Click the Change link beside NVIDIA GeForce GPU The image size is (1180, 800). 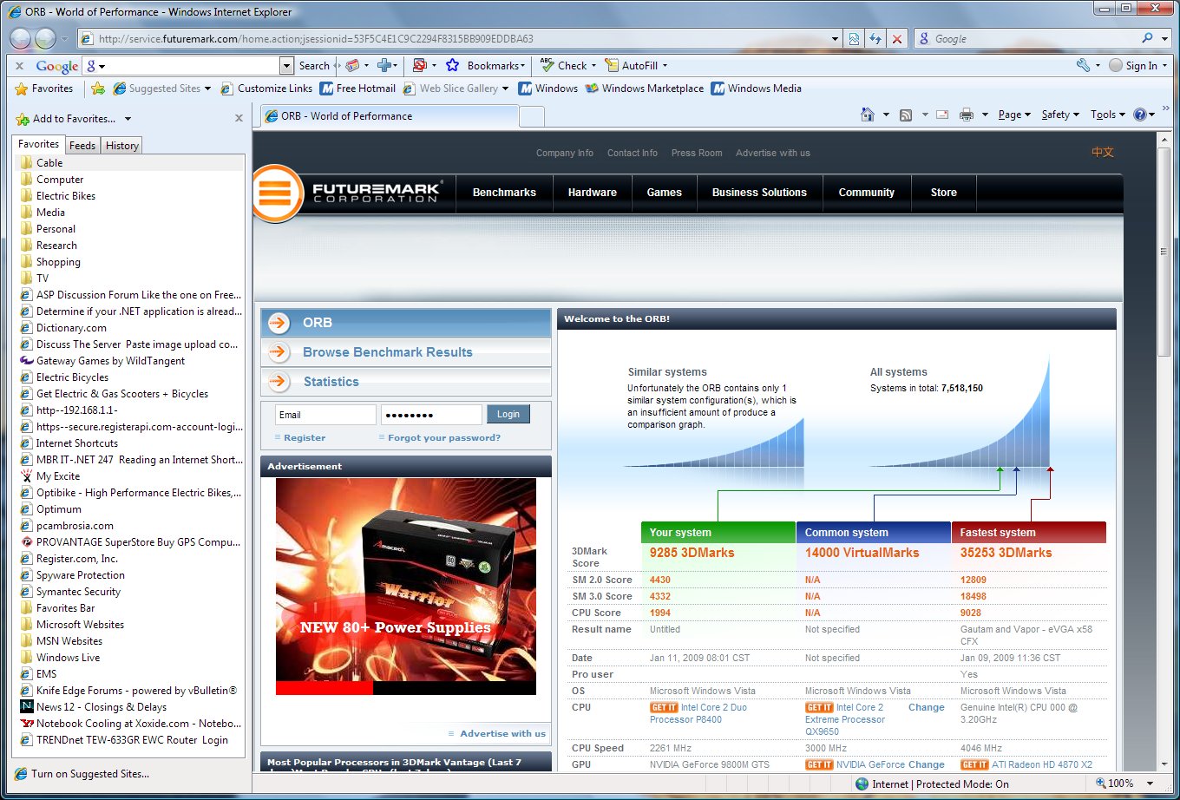tap(927, 765)
